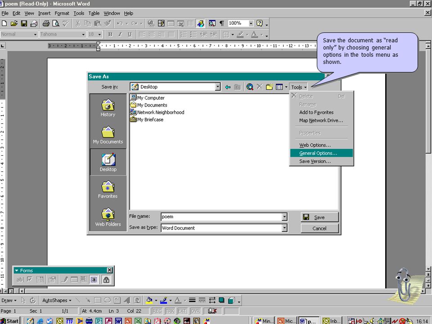Expand the Save as type dropdown
The width and height of the screenshot is (432, 324).
tap(284, 228)
